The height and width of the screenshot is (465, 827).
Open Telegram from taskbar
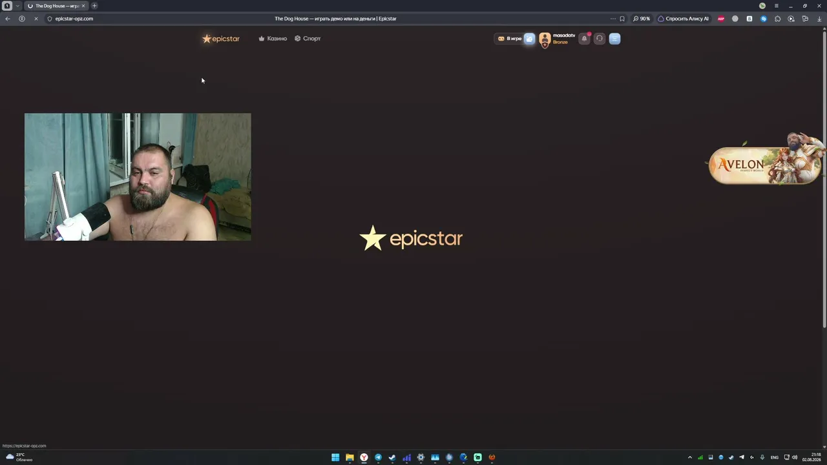pos(378,457)
